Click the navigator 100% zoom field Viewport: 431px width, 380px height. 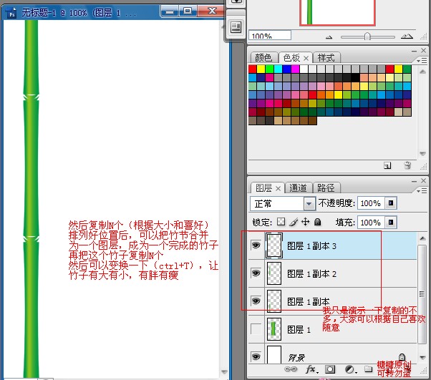coord(270,36)
